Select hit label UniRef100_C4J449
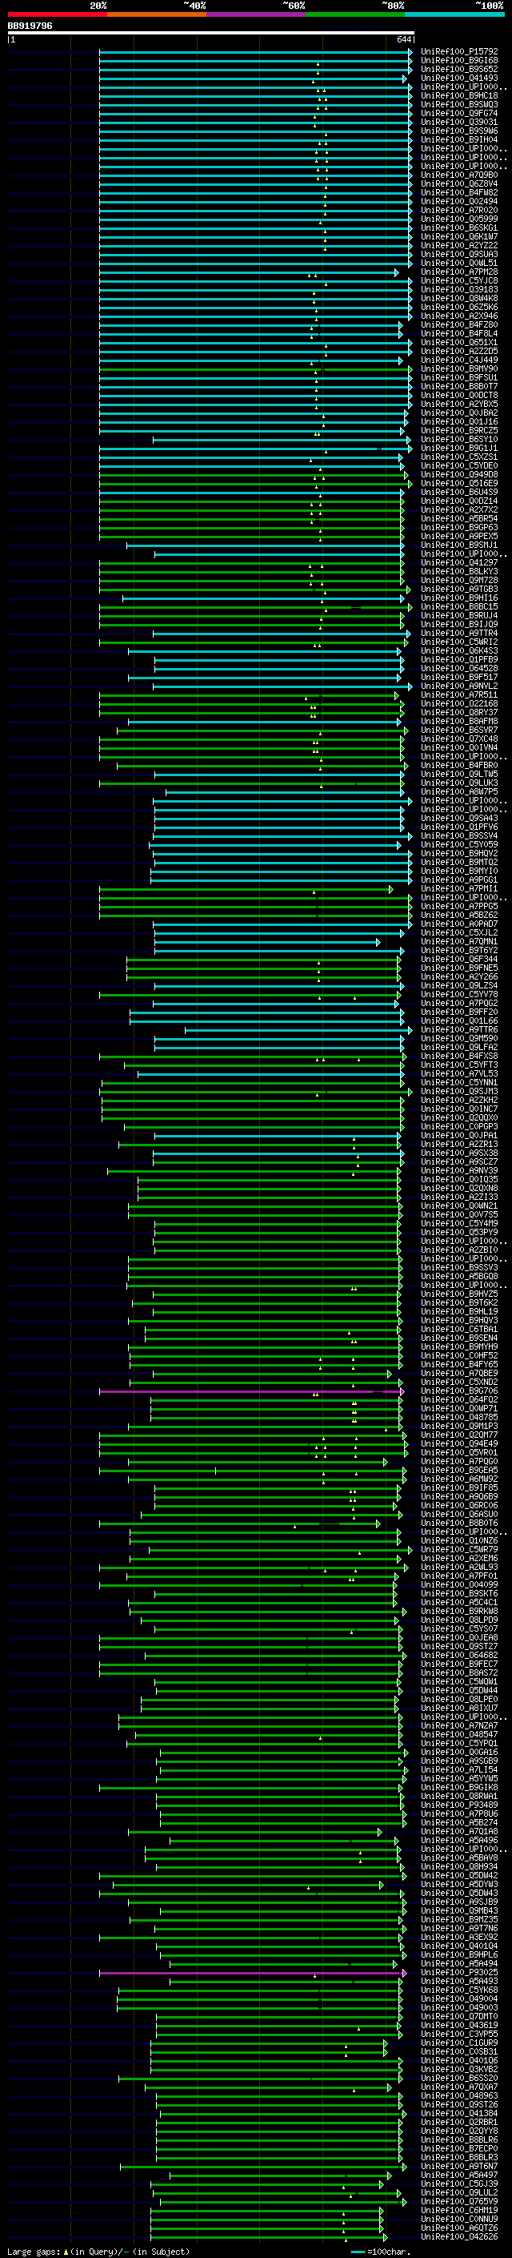The image size is (512, 2258). point(459,360)
